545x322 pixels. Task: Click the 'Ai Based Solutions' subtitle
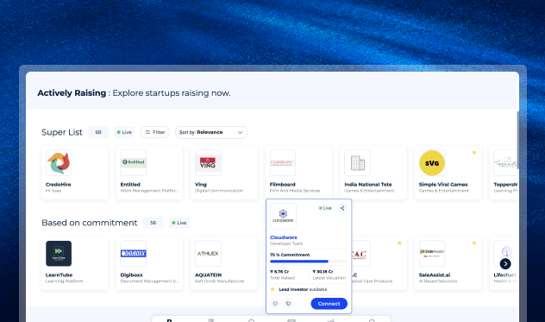[x=438, y=281]
